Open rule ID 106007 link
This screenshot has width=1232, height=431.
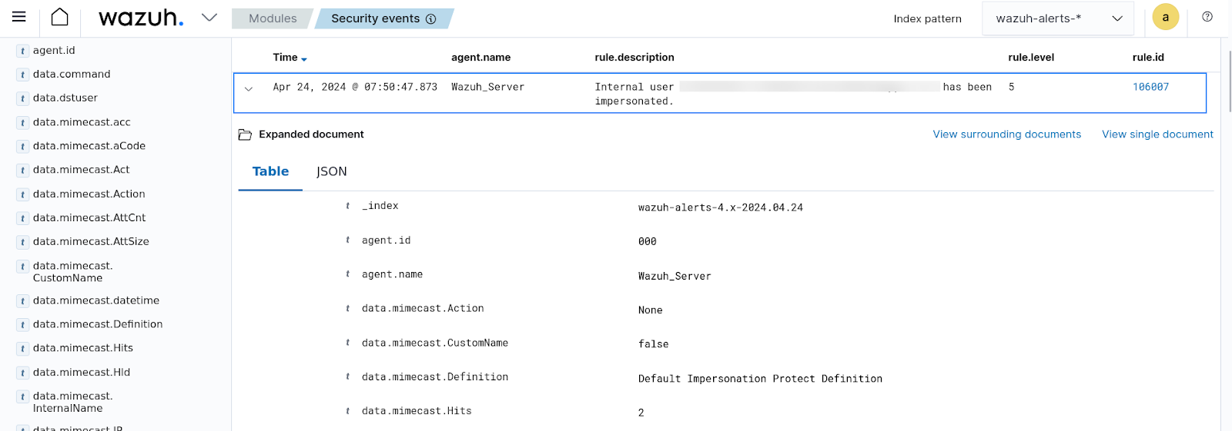point(1150,87)
